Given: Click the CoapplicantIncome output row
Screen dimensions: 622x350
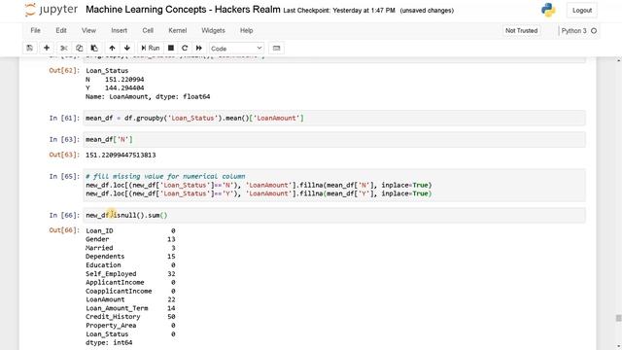Looking at the screenshot, I should click(130, 291).
